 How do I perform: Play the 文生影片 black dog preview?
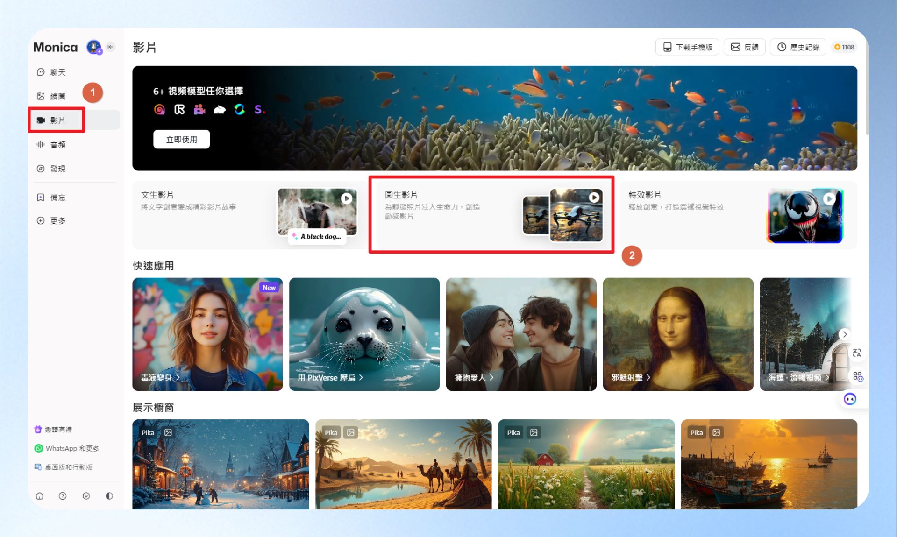click(346, 198)
